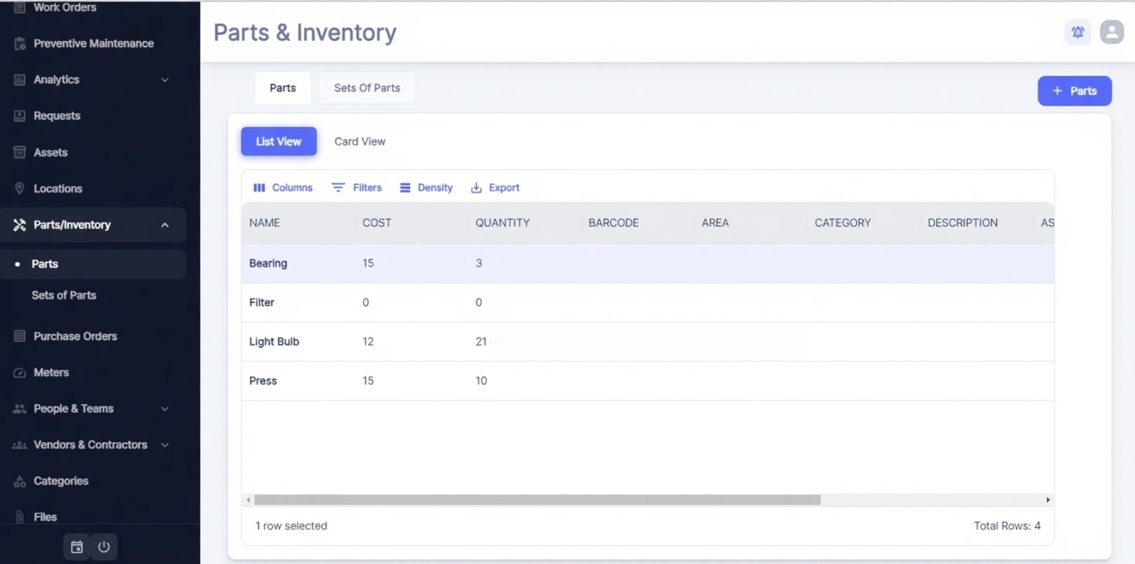Expand Vendors & Contractors submenu chevron
The width and height of the screenshot is (1135, 564).
(165, 445)
